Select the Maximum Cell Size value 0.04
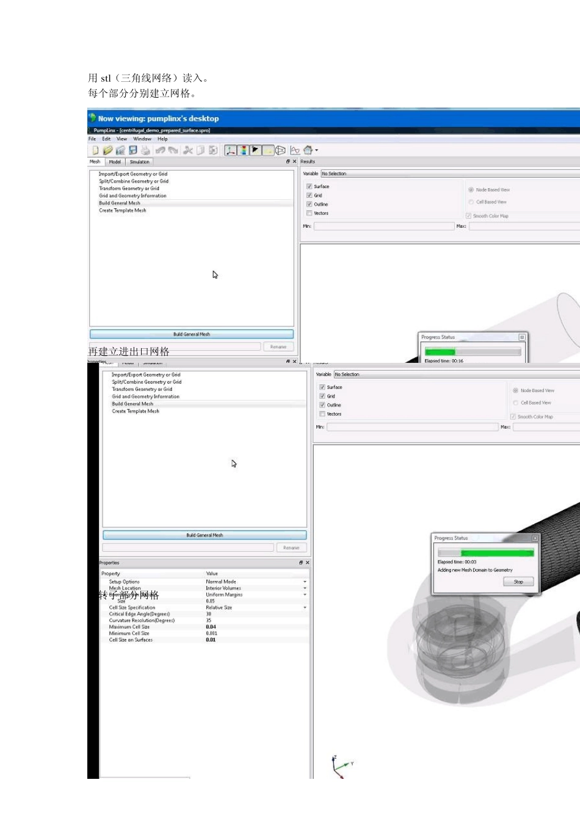The width and height of the screenshot is (580, 821). coord(211,627)
